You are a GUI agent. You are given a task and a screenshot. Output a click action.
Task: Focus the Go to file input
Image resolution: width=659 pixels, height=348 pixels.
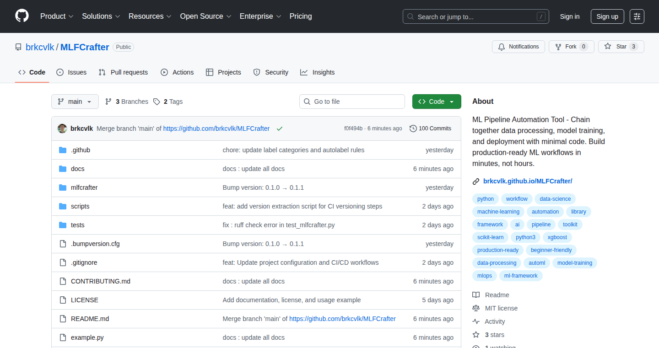coord(352,102)
